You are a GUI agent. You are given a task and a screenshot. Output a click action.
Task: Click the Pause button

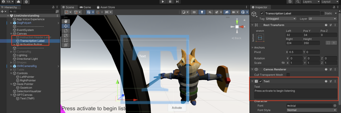[x=170, y=2]
